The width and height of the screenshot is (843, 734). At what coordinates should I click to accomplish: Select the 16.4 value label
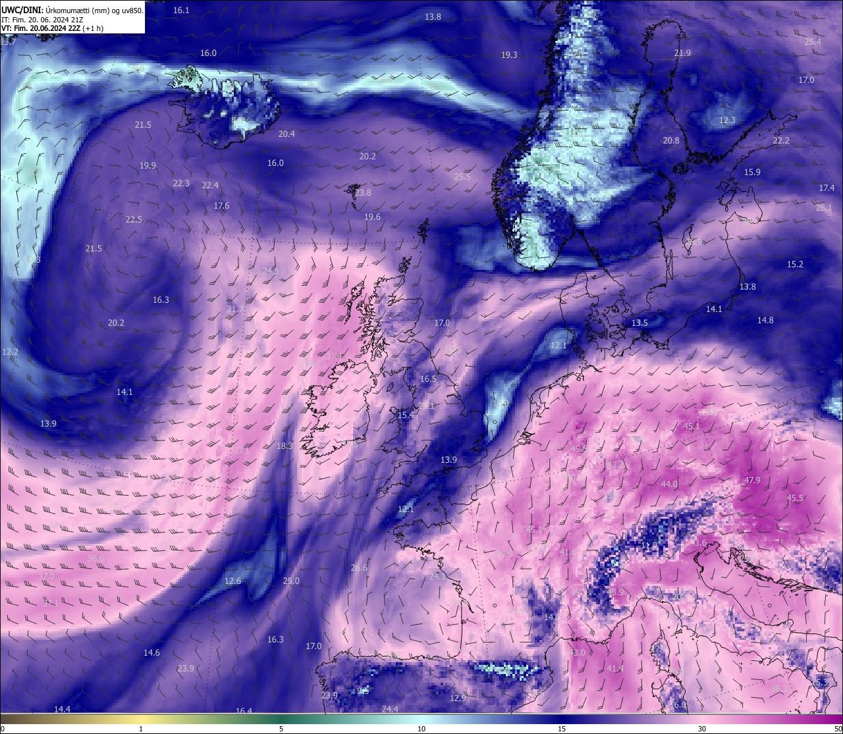pyautogui.click(x=244, y=712)
